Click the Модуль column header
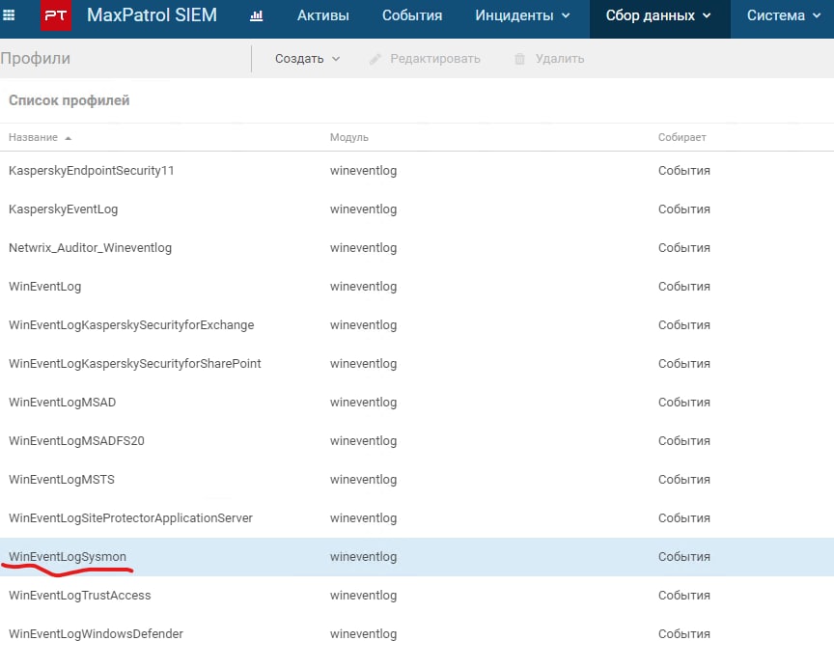The height and width of the screenshot is (669, 834). [x=348, y=137]
